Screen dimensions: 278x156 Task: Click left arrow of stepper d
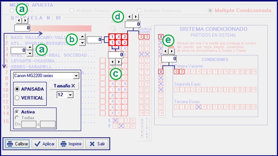(x=130, y=17)
